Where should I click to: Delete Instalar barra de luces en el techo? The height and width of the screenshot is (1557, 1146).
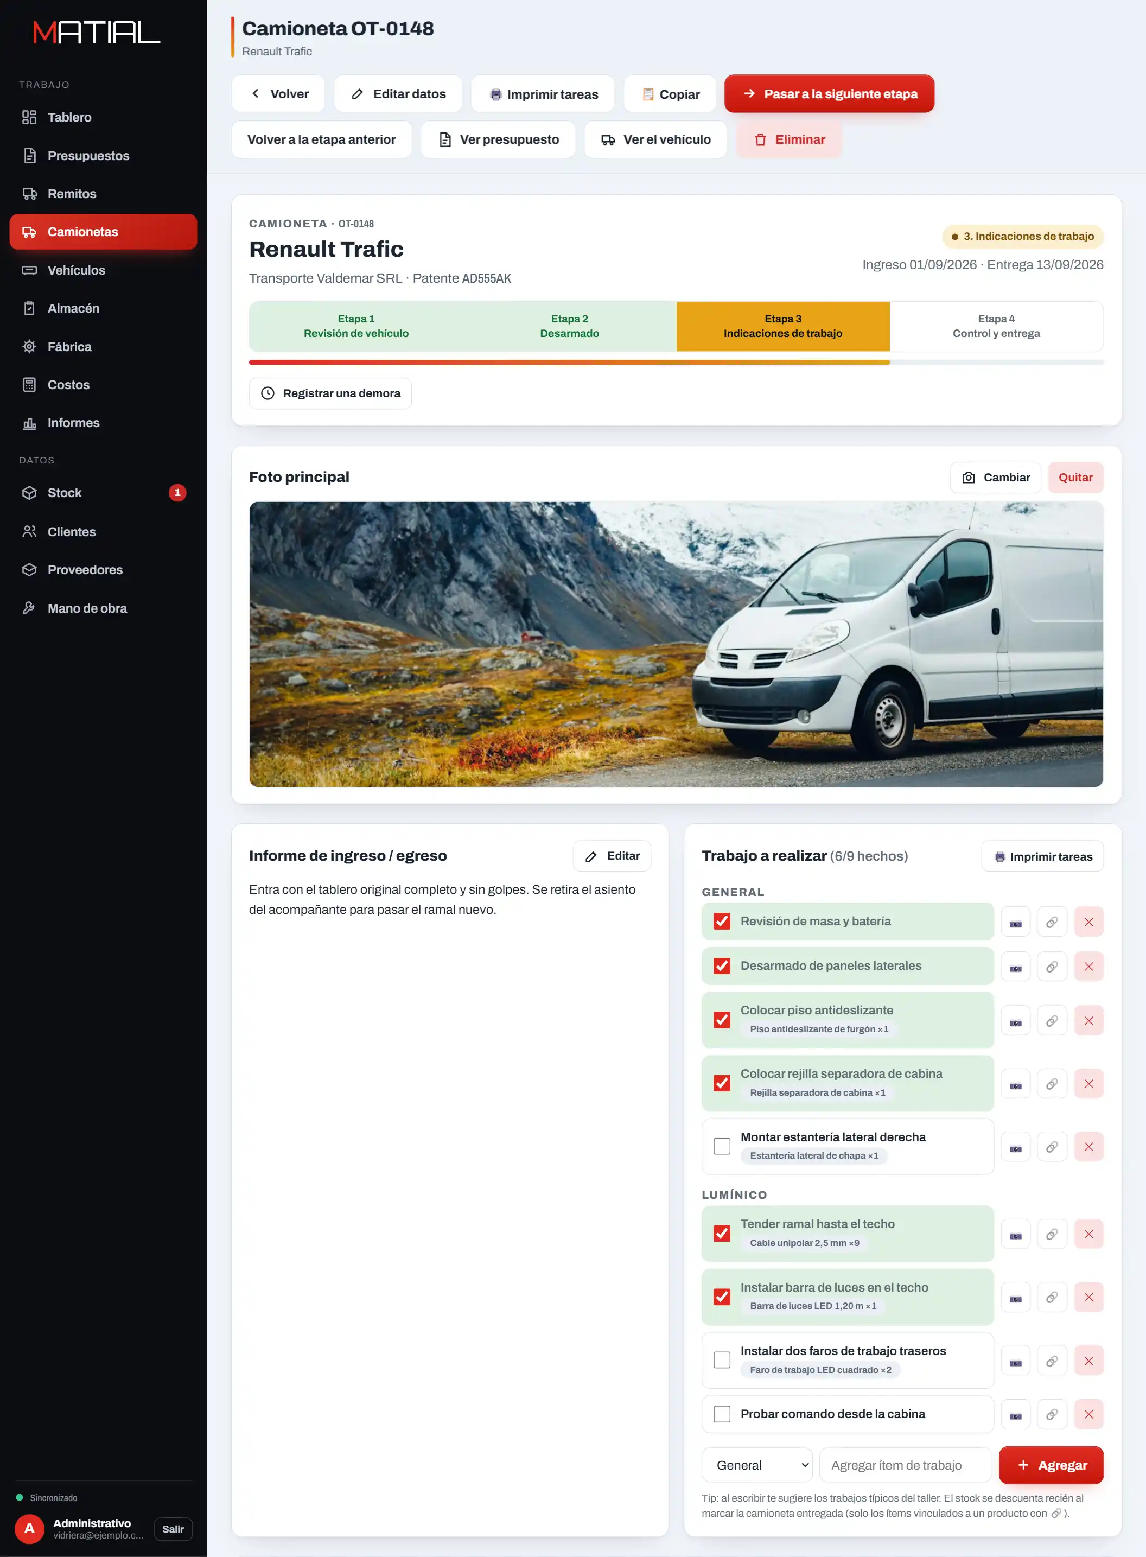pyautogui.click(x=1088, y=1298)
